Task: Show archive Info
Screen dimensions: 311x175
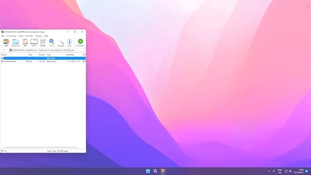Action: click(69, 42)
